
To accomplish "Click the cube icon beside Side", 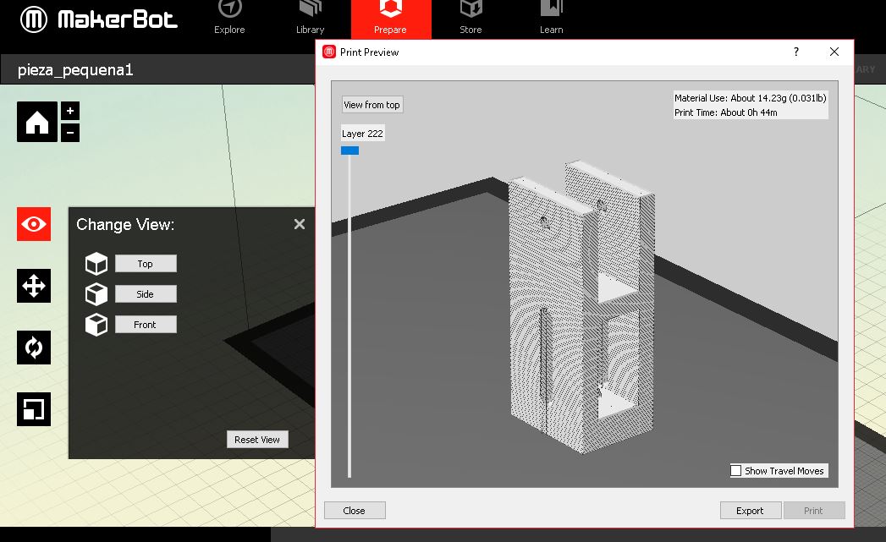I will point(96,294).
